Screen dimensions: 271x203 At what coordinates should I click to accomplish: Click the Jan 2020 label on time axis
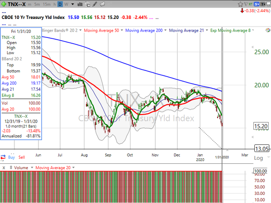tap(200, 157)
